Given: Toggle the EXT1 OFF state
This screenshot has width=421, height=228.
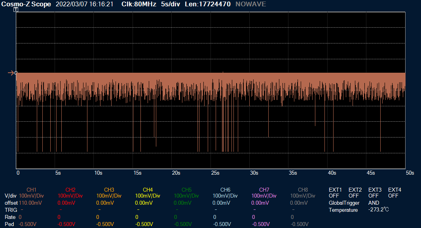Looking at the screenshot, I should 335,196.
